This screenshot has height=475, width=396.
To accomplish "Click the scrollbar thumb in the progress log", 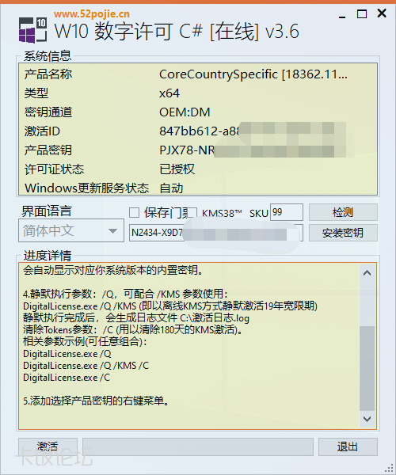I will tap(367, 368).
